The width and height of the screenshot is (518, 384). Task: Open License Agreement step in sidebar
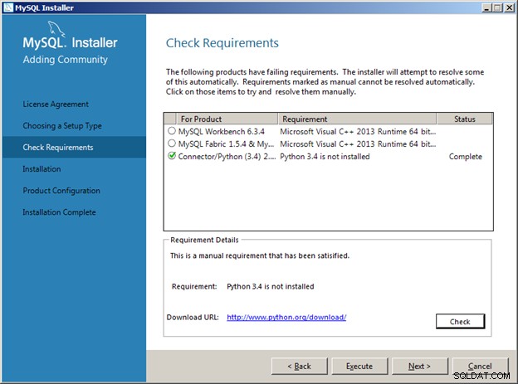pos(56,105)
